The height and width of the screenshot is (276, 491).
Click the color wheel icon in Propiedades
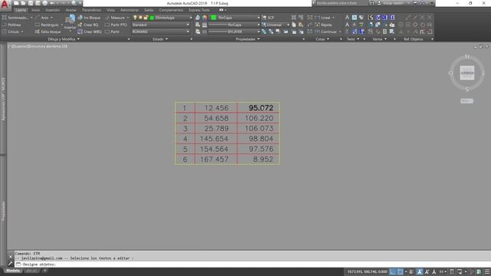205,18
